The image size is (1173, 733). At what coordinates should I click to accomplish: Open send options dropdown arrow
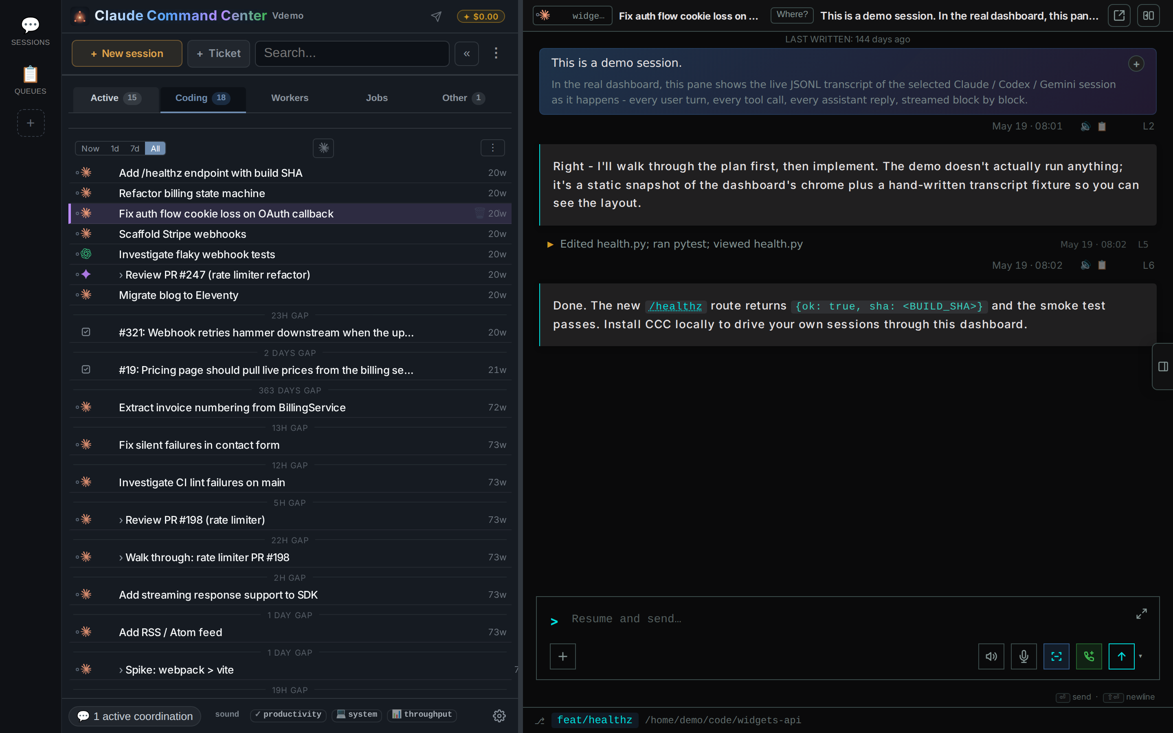pyautogui.click(x=1140, y=656)
